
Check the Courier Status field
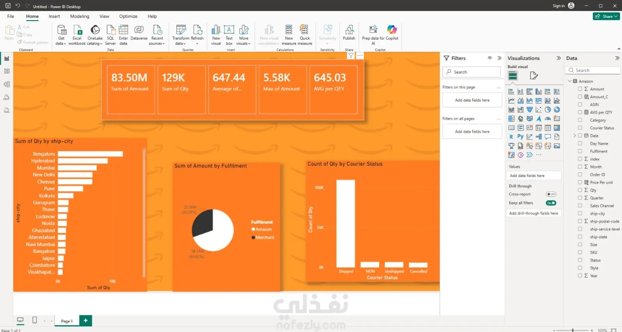click(580, 128)
